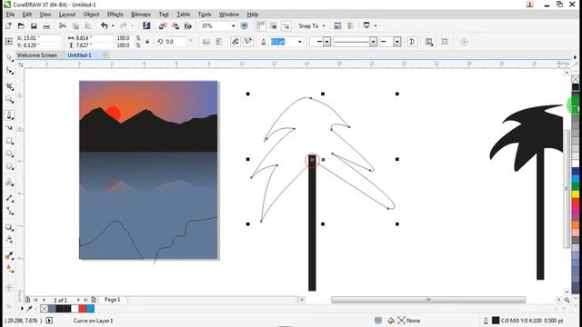The image size is (582, 327).
Task: Toggle show rulers button
Action: pos(261,25)
